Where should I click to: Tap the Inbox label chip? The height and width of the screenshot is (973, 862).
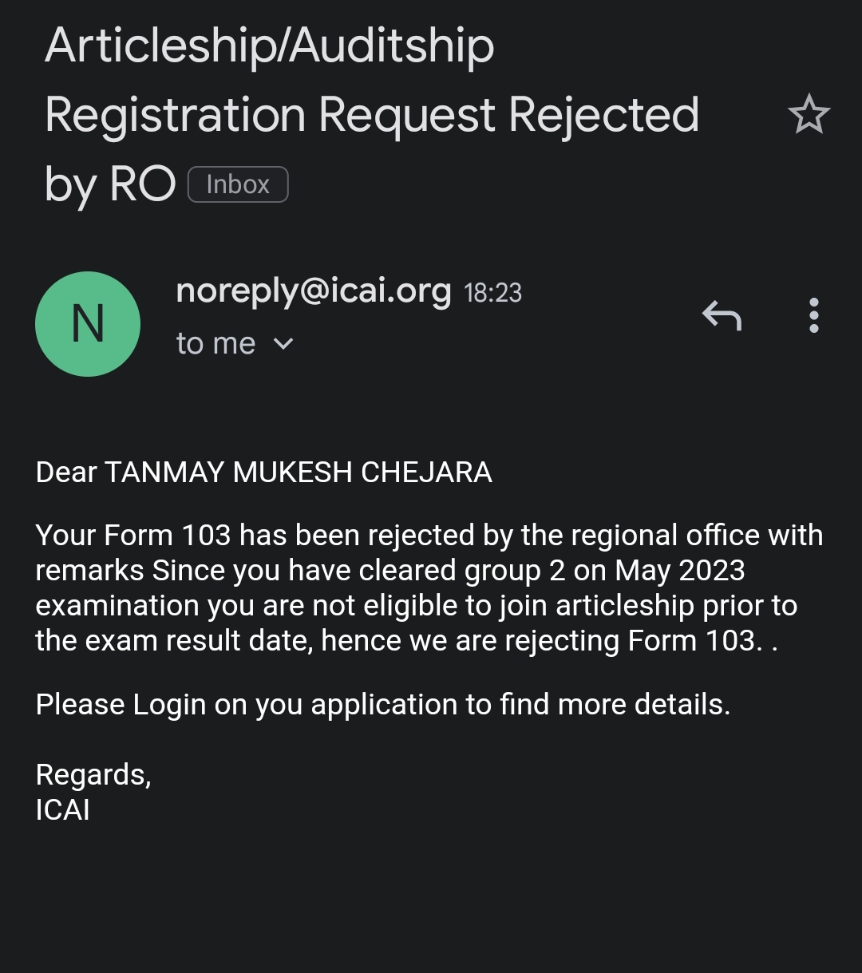[238, 184]
